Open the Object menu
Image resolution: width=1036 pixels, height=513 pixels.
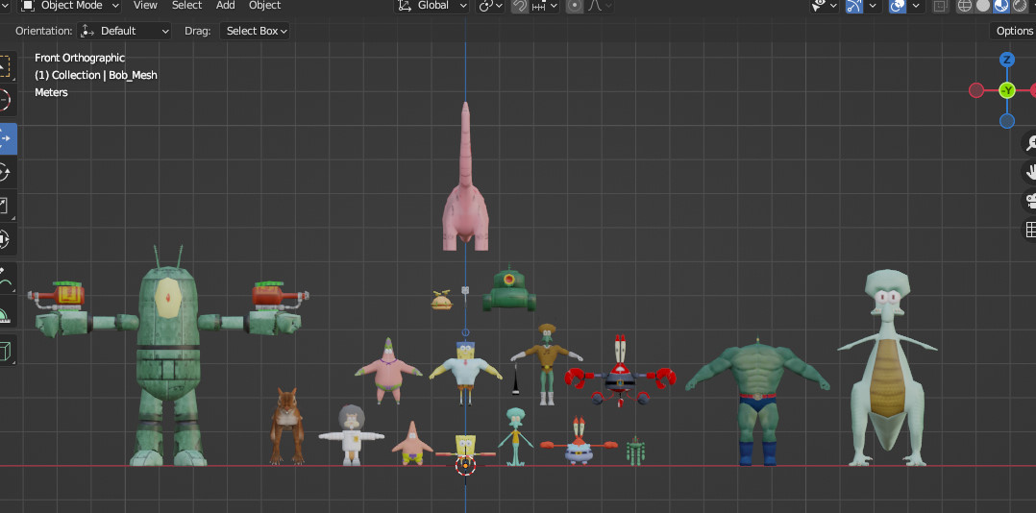coord(265,5)
